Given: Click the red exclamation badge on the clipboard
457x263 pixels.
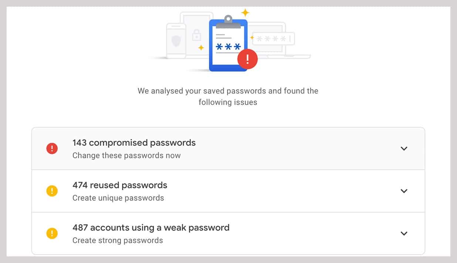Looking at the screenshot, I should coord(247,59).
